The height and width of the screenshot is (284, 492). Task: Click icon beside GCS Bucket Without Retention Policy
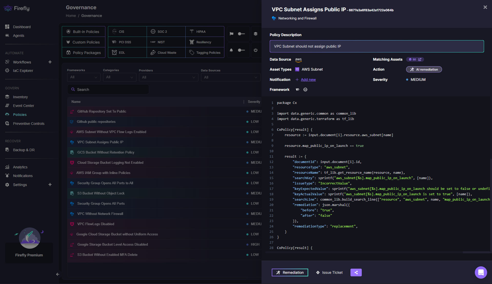(x=72, y=152)
